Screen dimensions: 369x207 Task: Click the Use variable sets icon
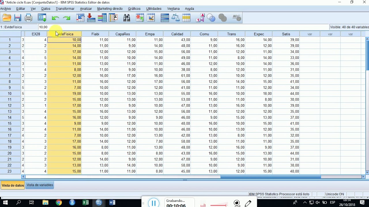(x=211, y=18)
